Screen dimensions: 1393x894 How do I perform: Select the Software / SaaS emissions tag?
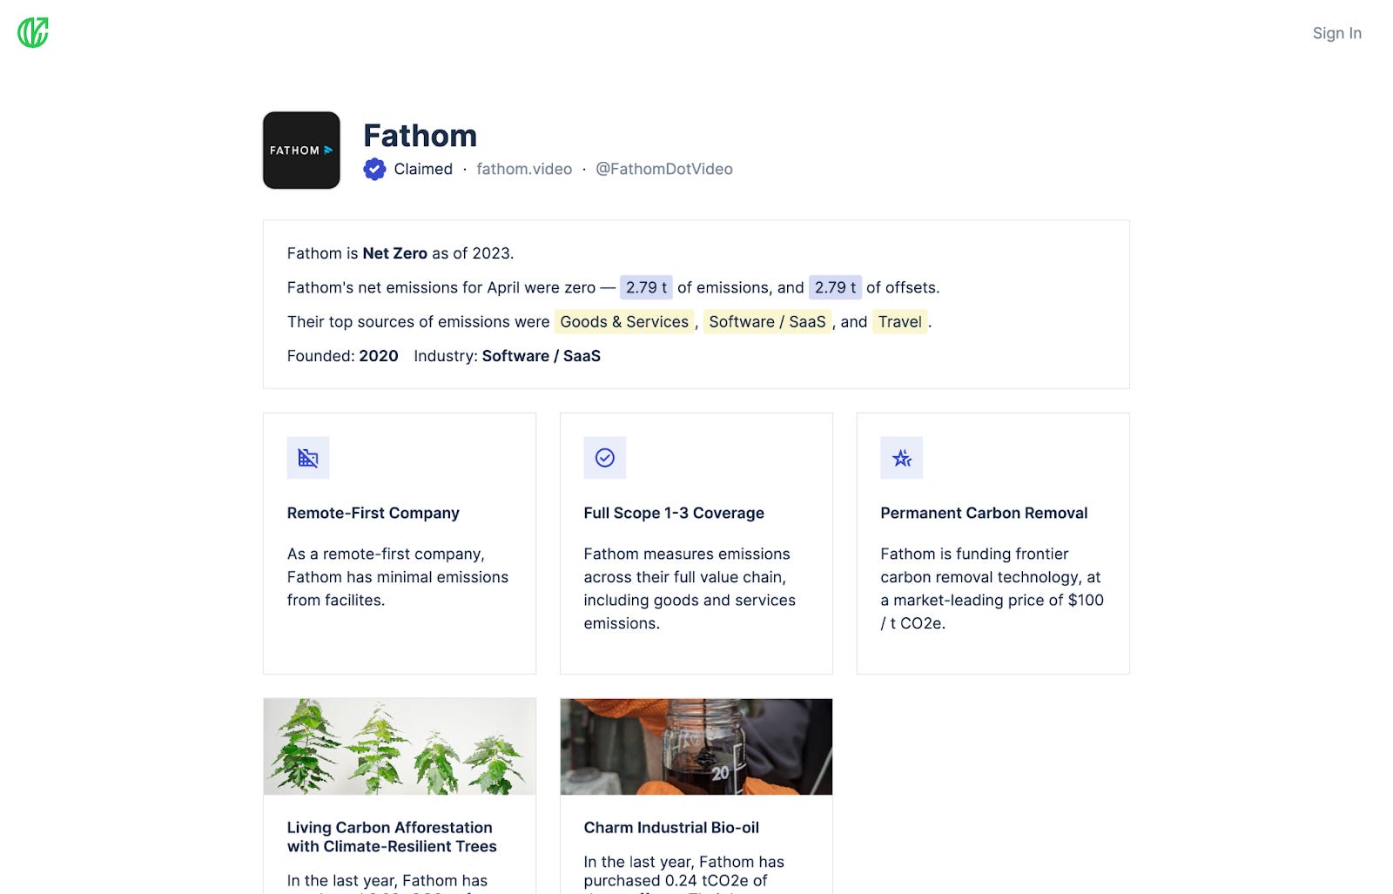click(767, 322)
